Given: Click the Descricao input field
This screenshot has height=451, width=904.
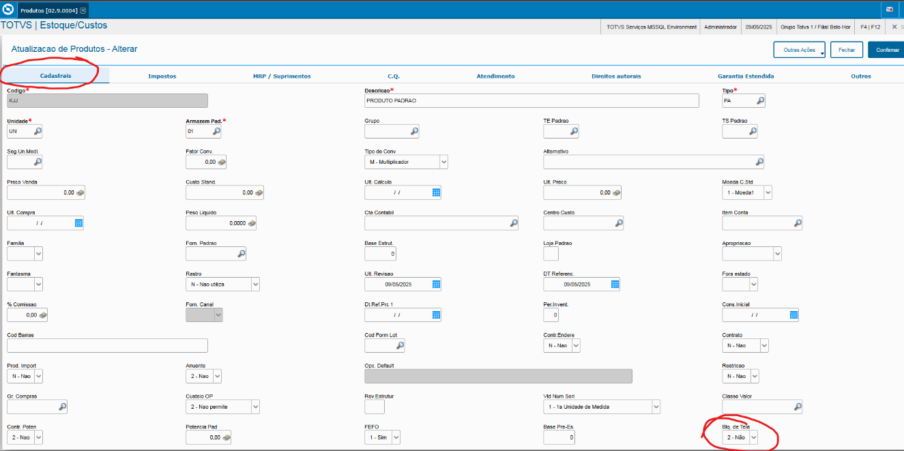Looking at the screenshot, I should tap(532, 101).
